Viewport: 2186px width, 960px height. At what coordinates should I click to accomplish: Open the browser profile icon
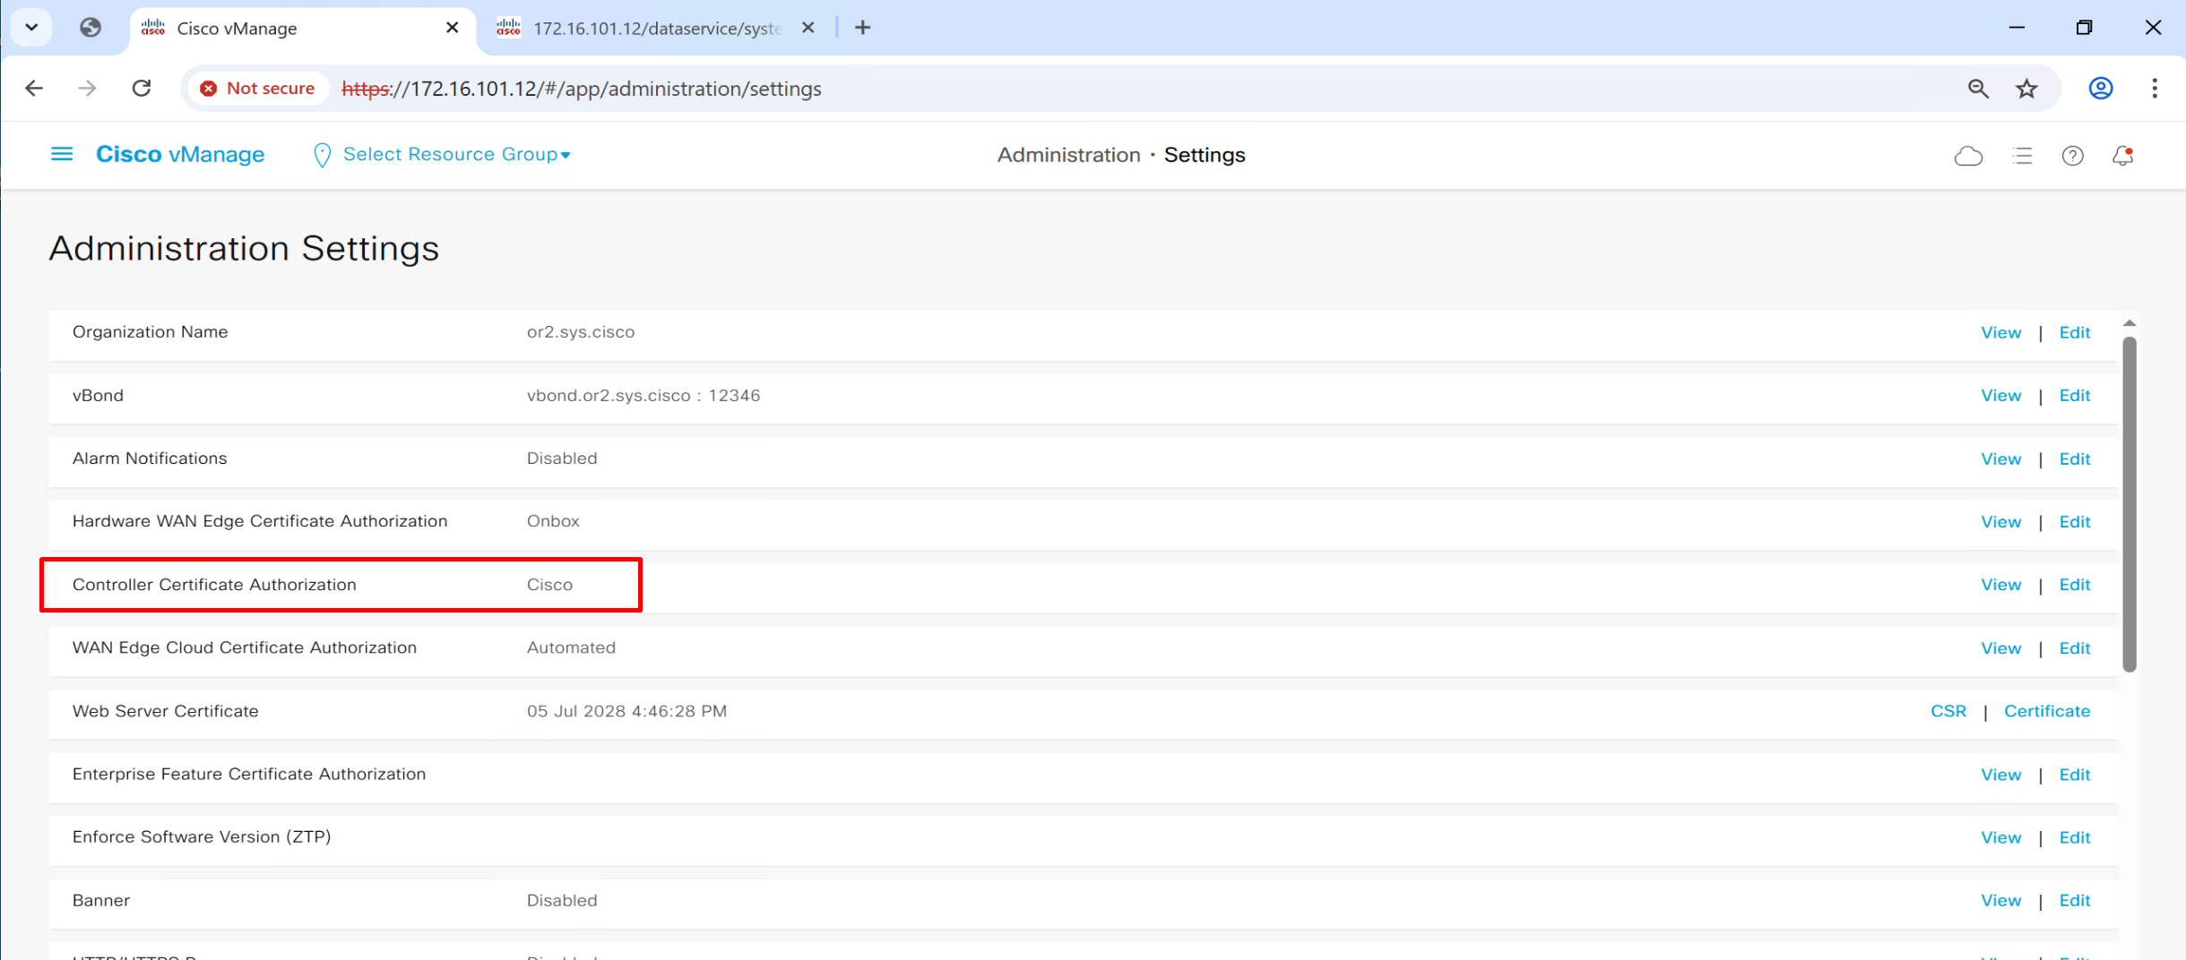click(2100, 88)
